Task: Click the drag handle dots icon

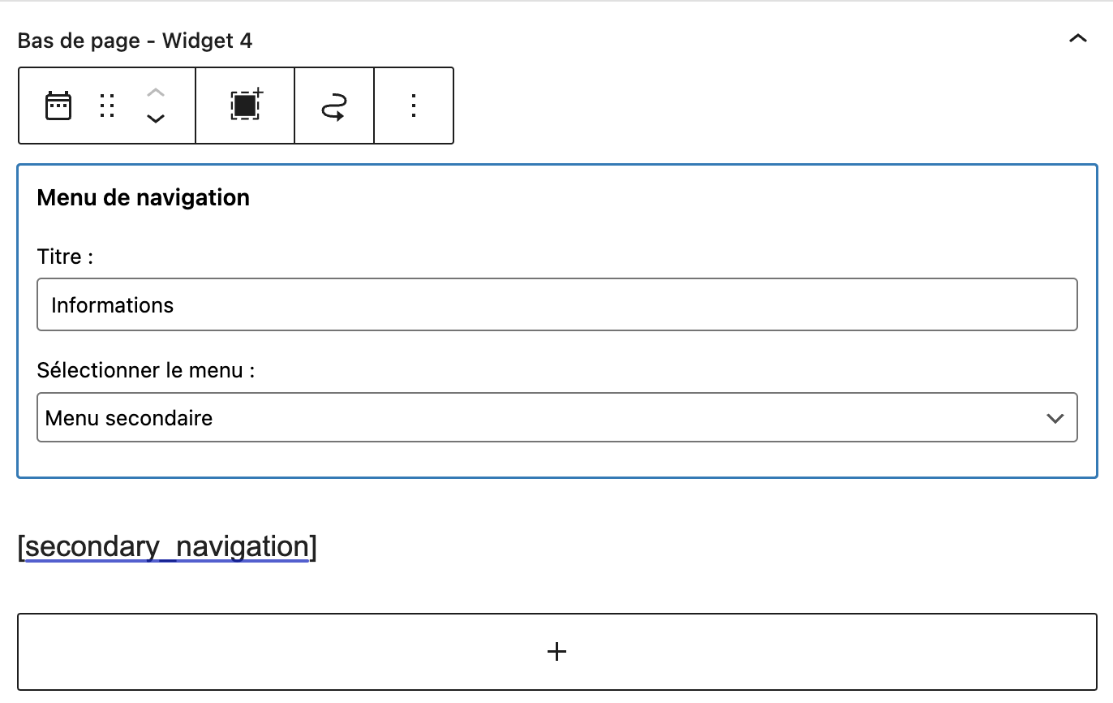Action: (x=107, y=106)
